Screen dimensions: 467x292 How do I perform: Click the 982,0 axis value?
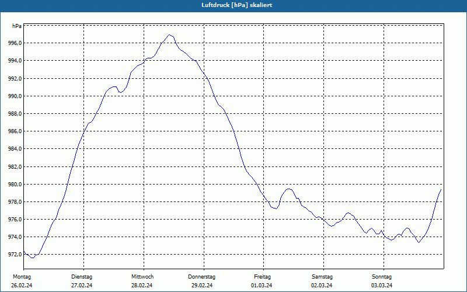[15, 167]
